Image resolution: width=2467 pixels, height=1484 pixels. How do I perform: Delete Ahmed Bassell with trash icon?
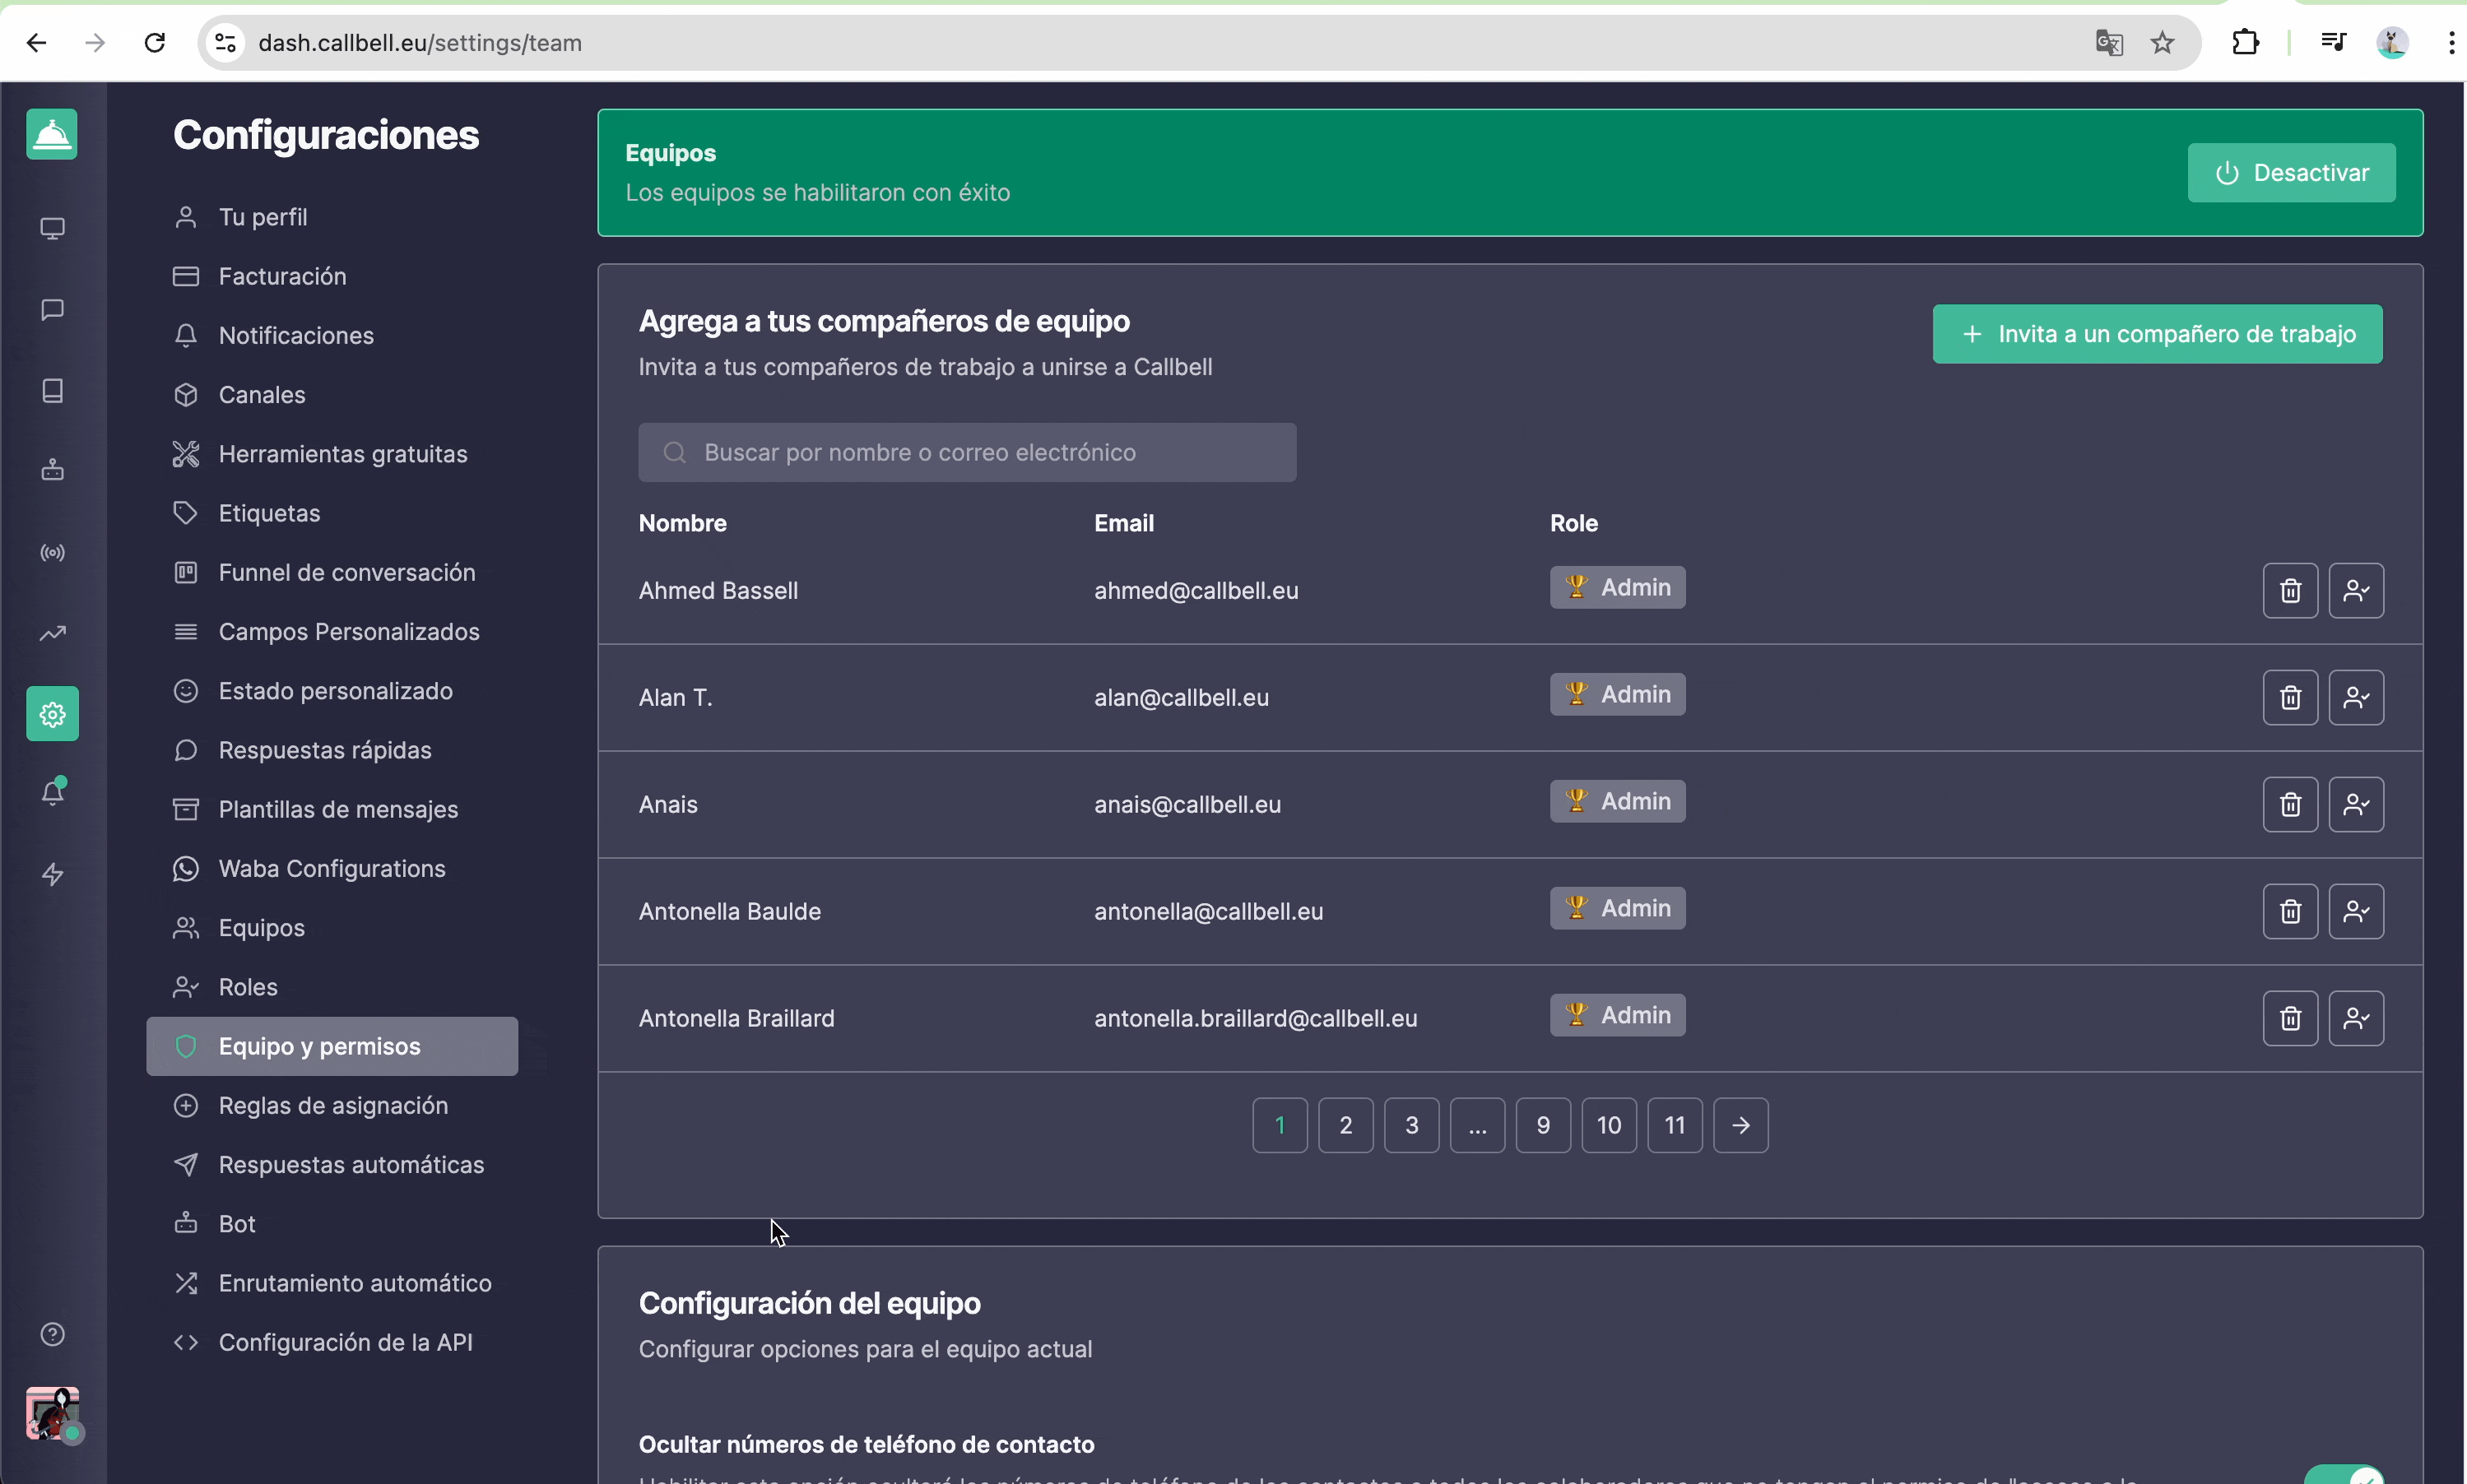pos(2289,591)
